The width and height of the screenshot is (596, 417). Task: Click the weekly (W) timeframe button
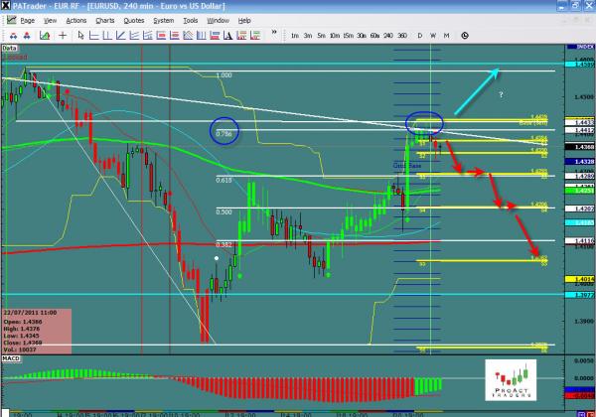(434, 35)
